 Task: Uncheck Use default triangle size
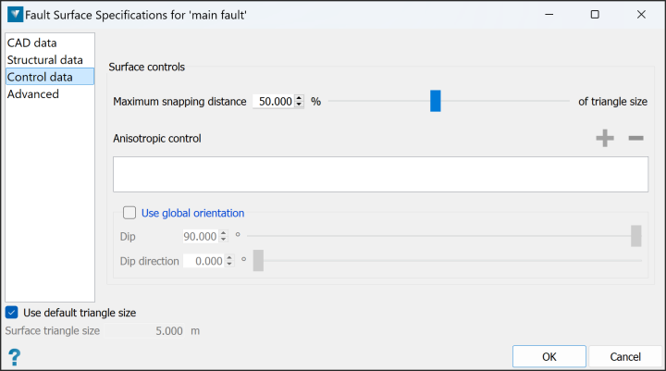(12, 313)
